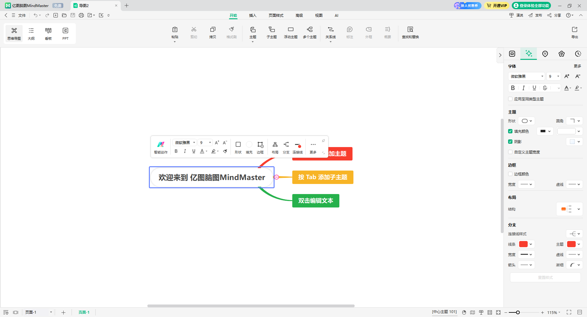The image size is (587, 317).
Task: Open the connector style (连接线样式) dropdown
Action: click(x=574, y=234)
